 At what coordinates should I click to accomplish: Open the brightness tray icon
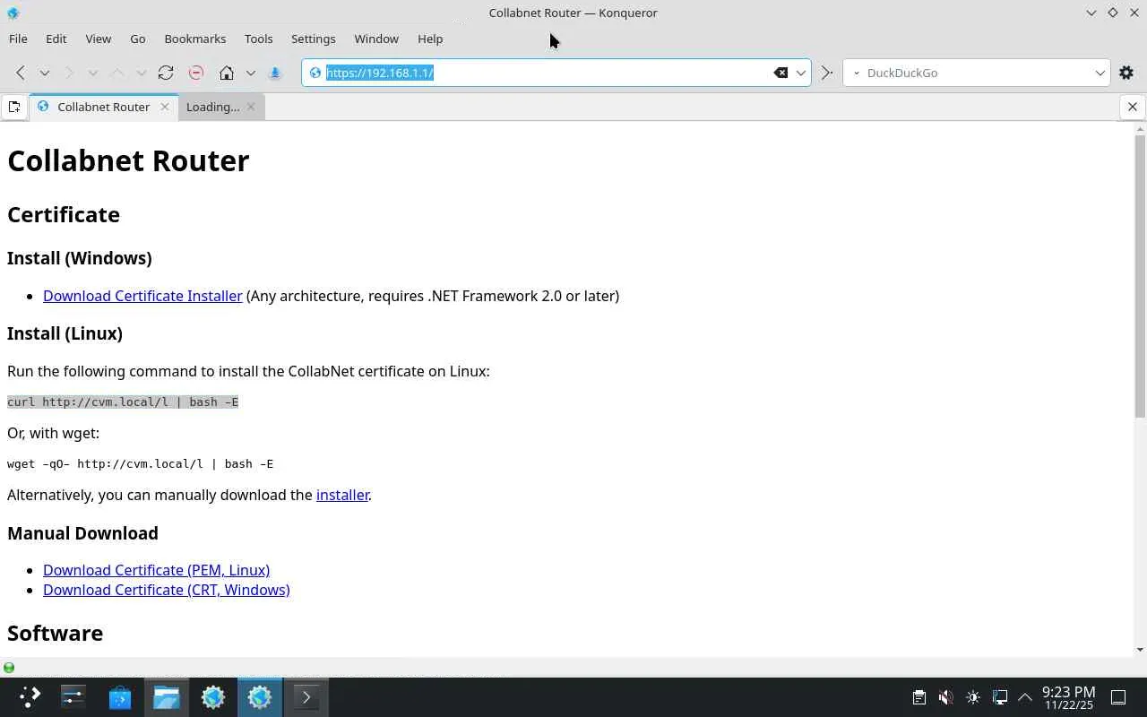pyautogui.click(x=973, y=697)
